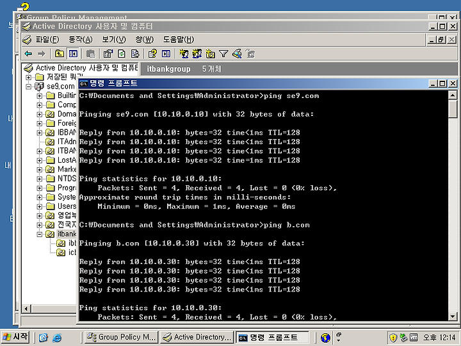Click the Filter options funnel icon
Image resolution: width=461 pixels, height=346 pixels.
point(223,54)
